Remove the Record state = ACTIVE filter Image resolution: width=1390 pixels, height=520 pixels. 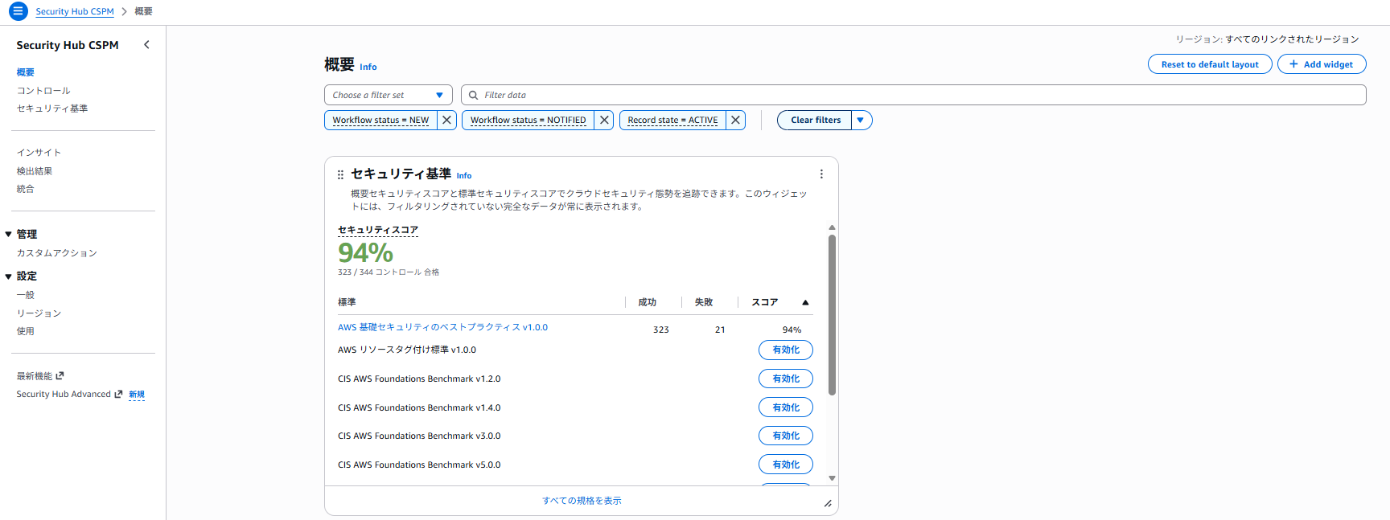click(x=735, y=120)
